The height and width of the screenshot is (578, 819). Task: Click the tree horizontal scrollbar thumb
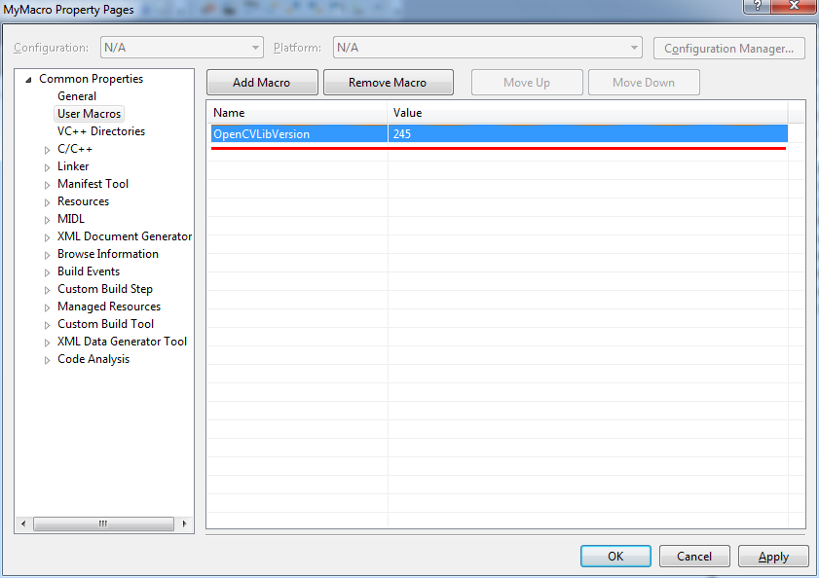[103, 524]
